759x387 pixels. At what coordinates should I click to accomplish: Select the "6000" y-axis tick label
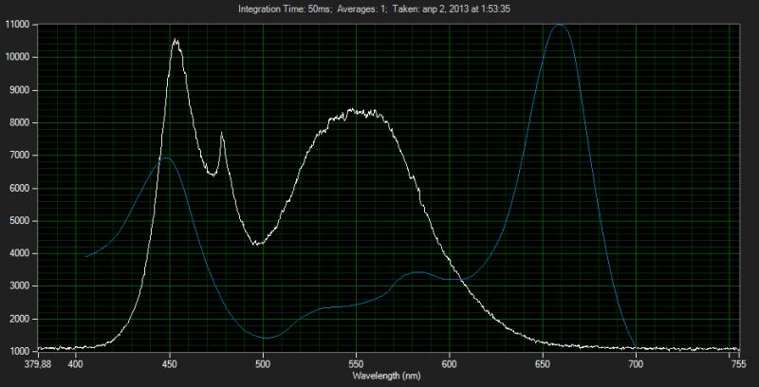pyautogui.click(x=20, y=188)
